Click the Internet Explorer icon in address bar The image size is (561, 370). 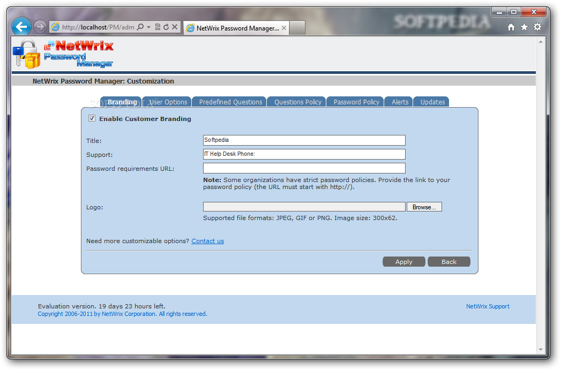tap(55, 27)
